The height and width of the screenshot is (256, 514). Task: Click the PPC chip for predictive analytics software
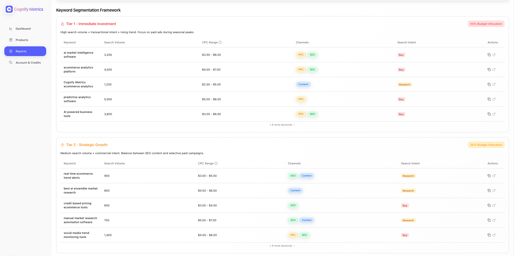pyautogui.click(x=301, y=99)
